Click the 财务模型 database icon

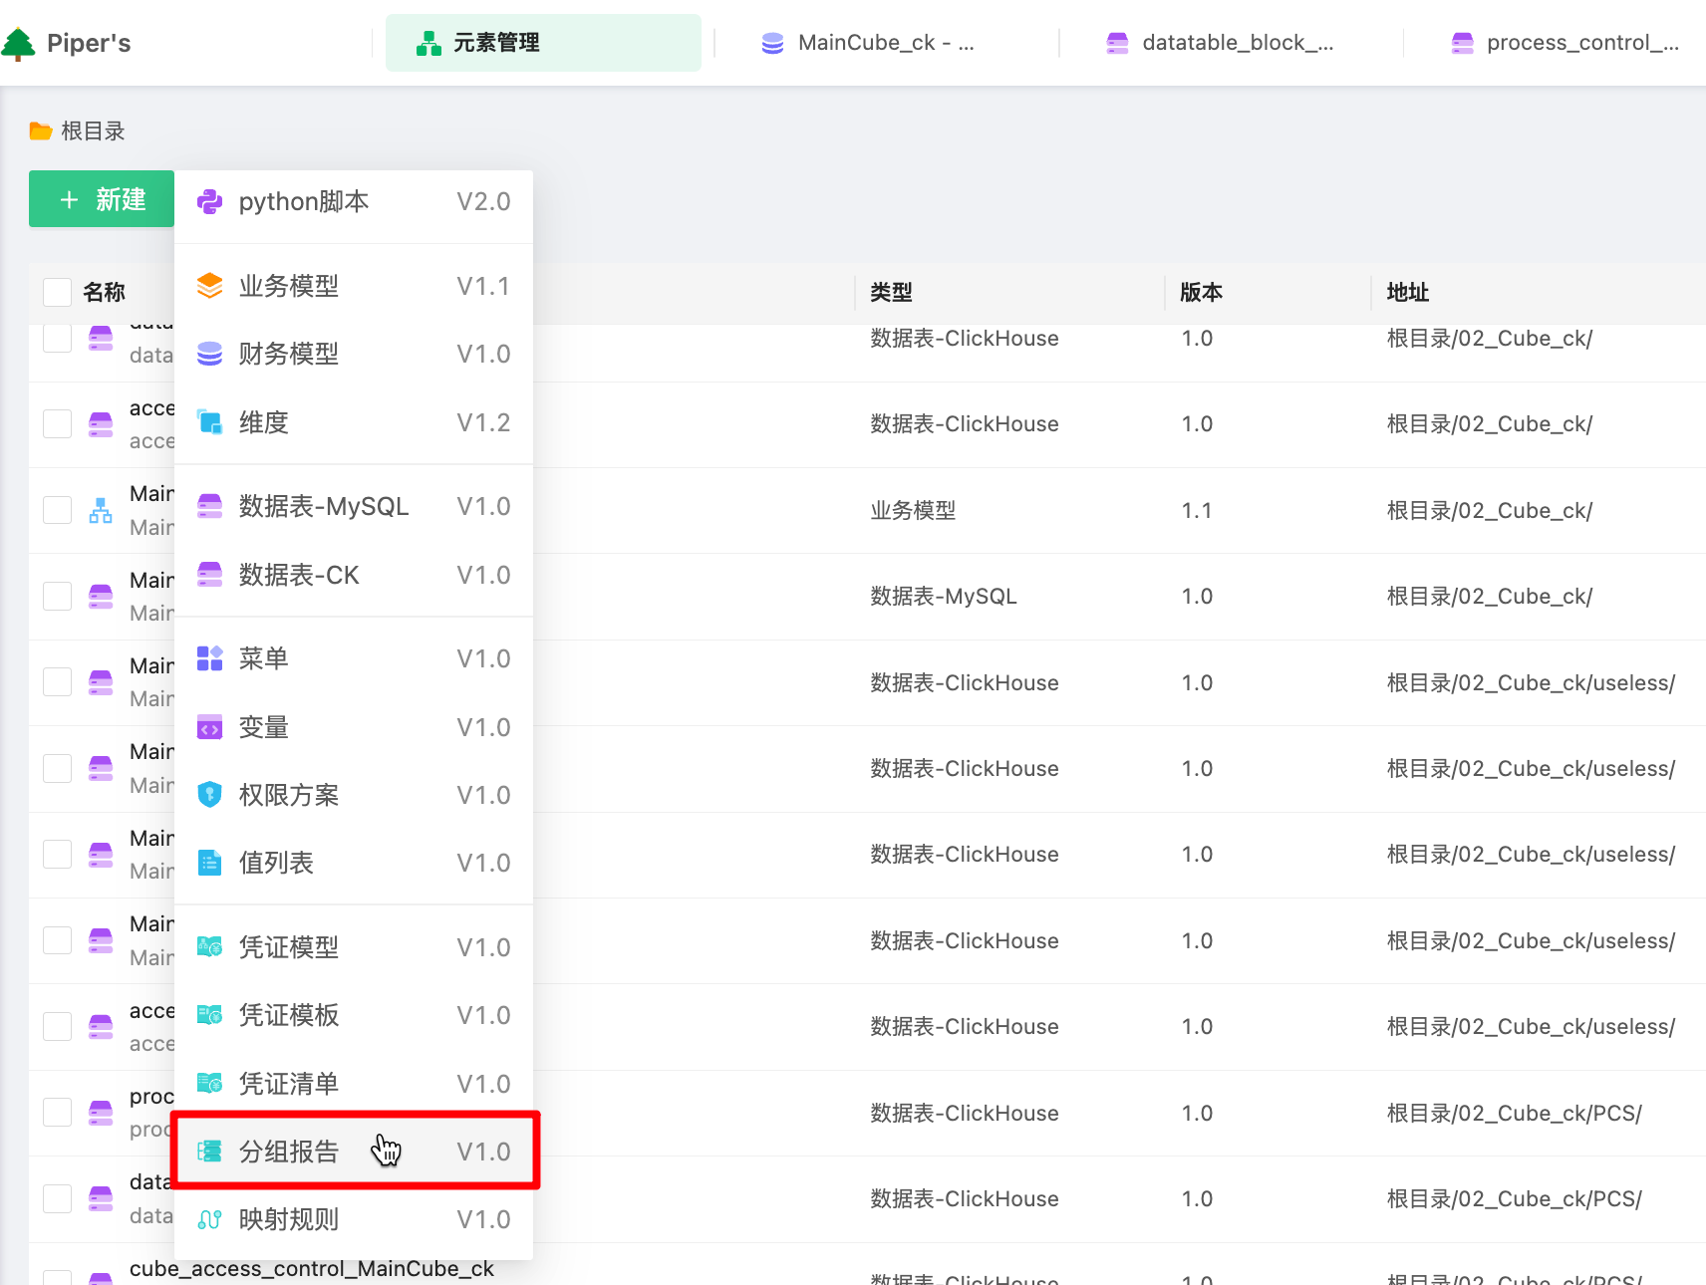tap(209, 354)
